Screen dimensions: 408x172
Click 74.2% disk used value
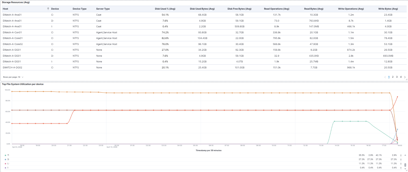click(x=165, y=32)
